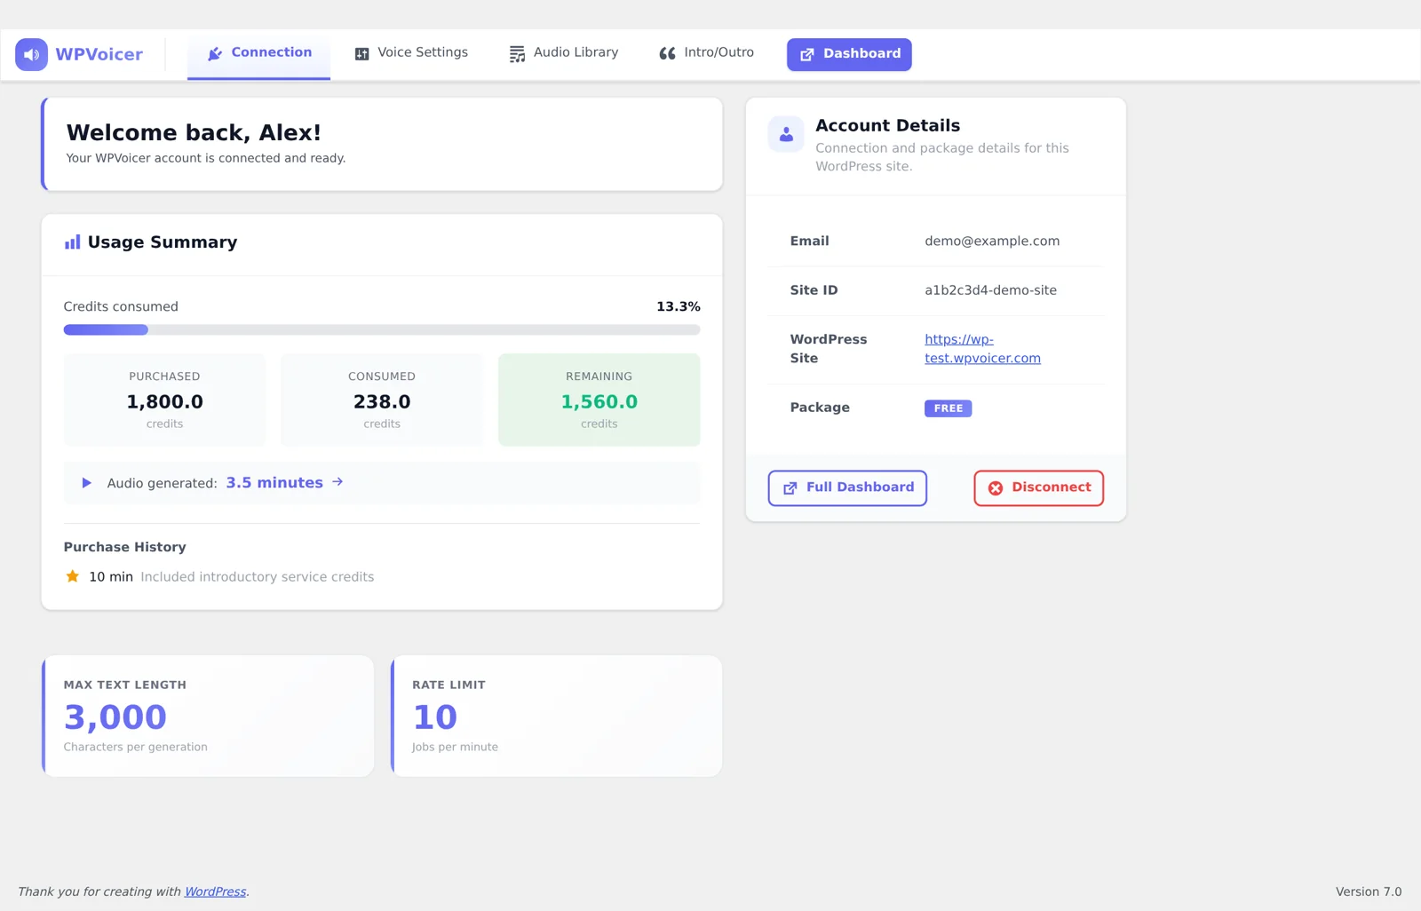Click the Voice Settings sliders icon
The width and height of the screenshot is (1421, 911).
click(x=361, y=54)
